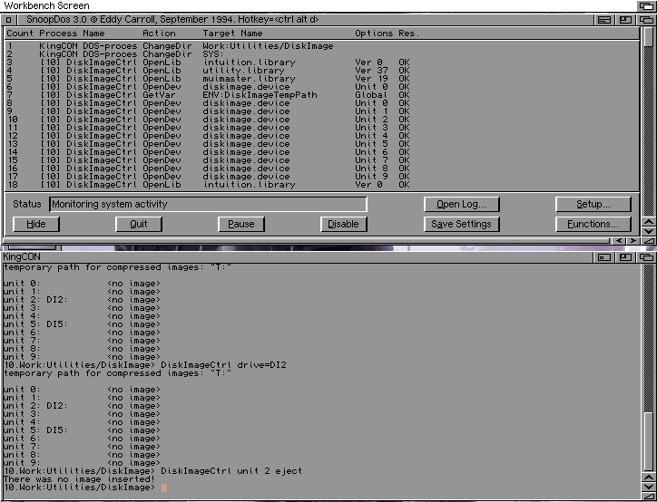Open the Functions... dialog

[x=593, y=224]
